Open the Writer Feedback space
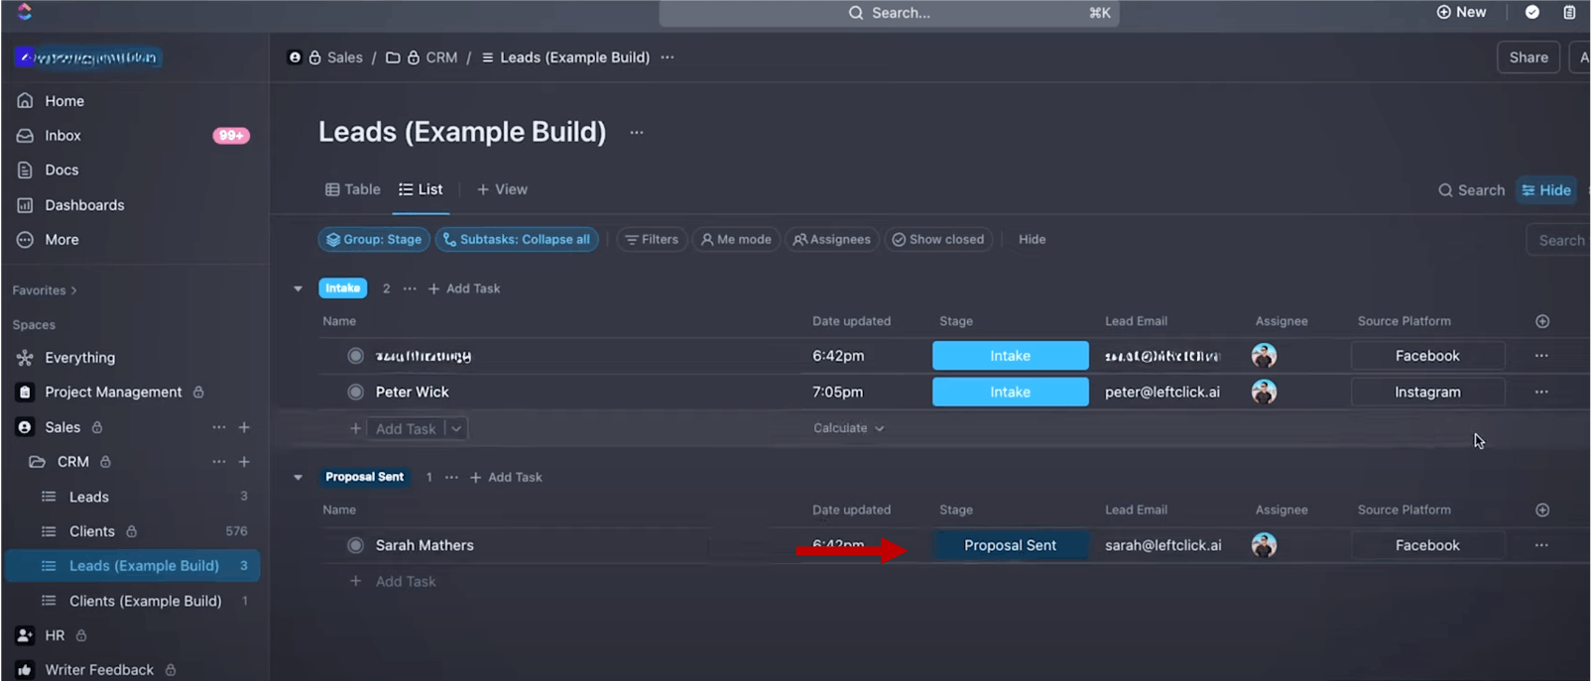 click(99, 670)
